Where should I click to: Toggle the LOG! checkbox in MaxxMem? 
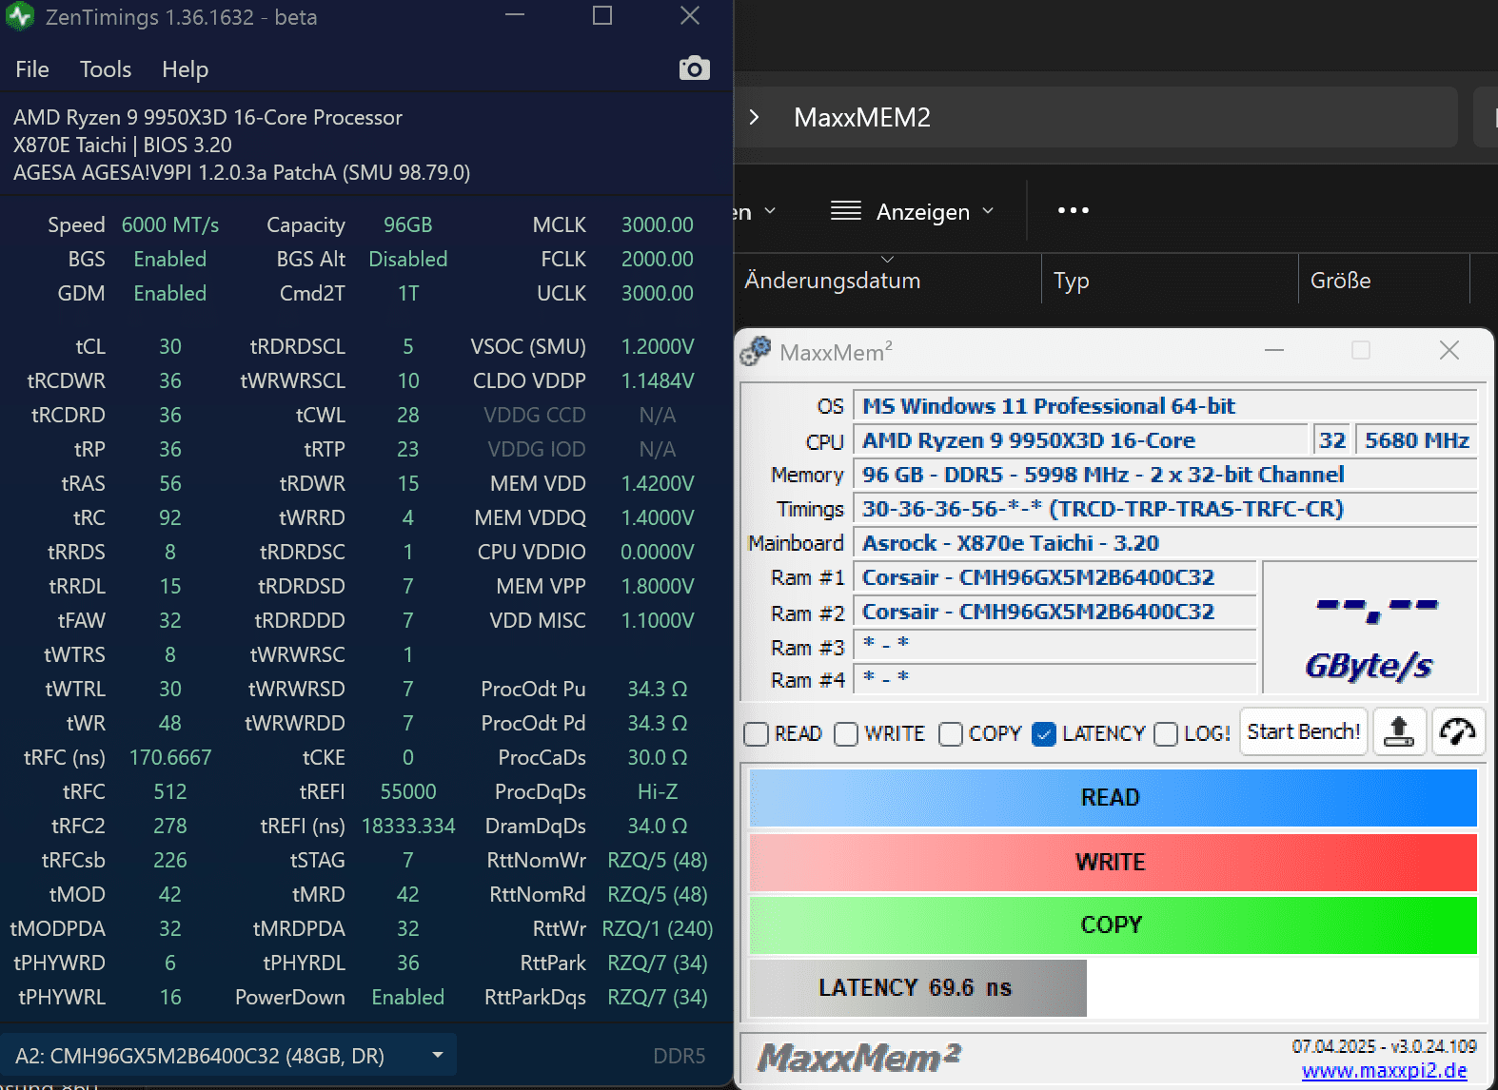[1166, 734]
